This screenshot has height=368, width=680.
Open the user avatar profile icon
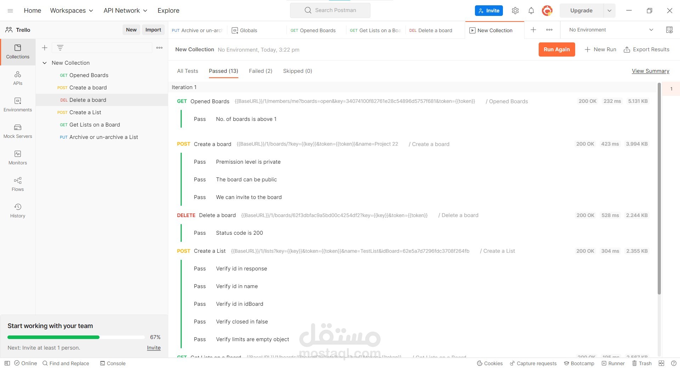click(547, 11)
